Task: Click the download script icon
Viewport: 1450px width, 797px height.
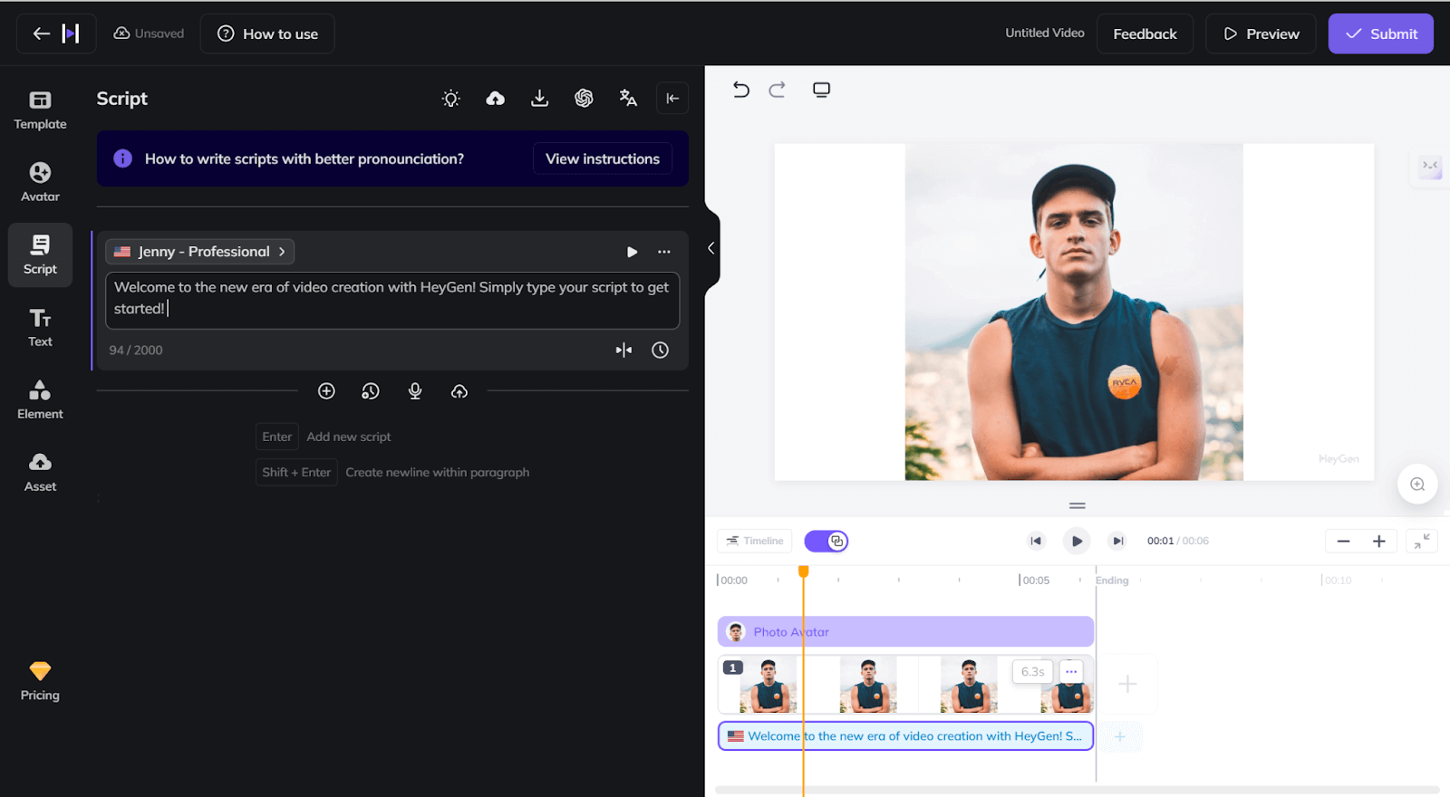Action: (539, 99)
